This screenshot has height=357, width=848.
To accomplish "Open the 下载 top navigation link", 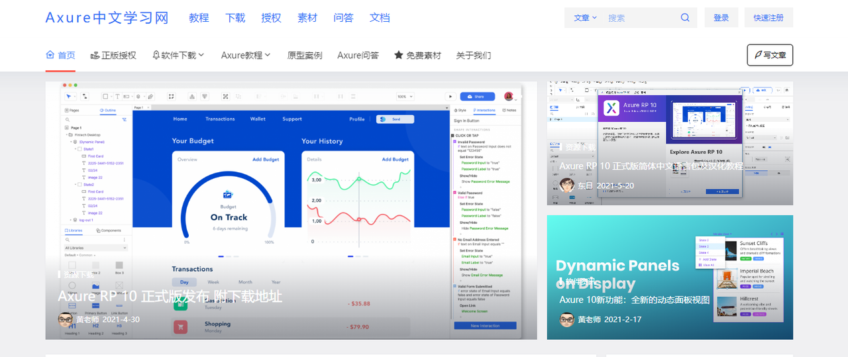I will 235,18.
